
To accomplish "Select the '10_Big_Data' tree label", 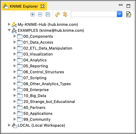I will point(35,96).
